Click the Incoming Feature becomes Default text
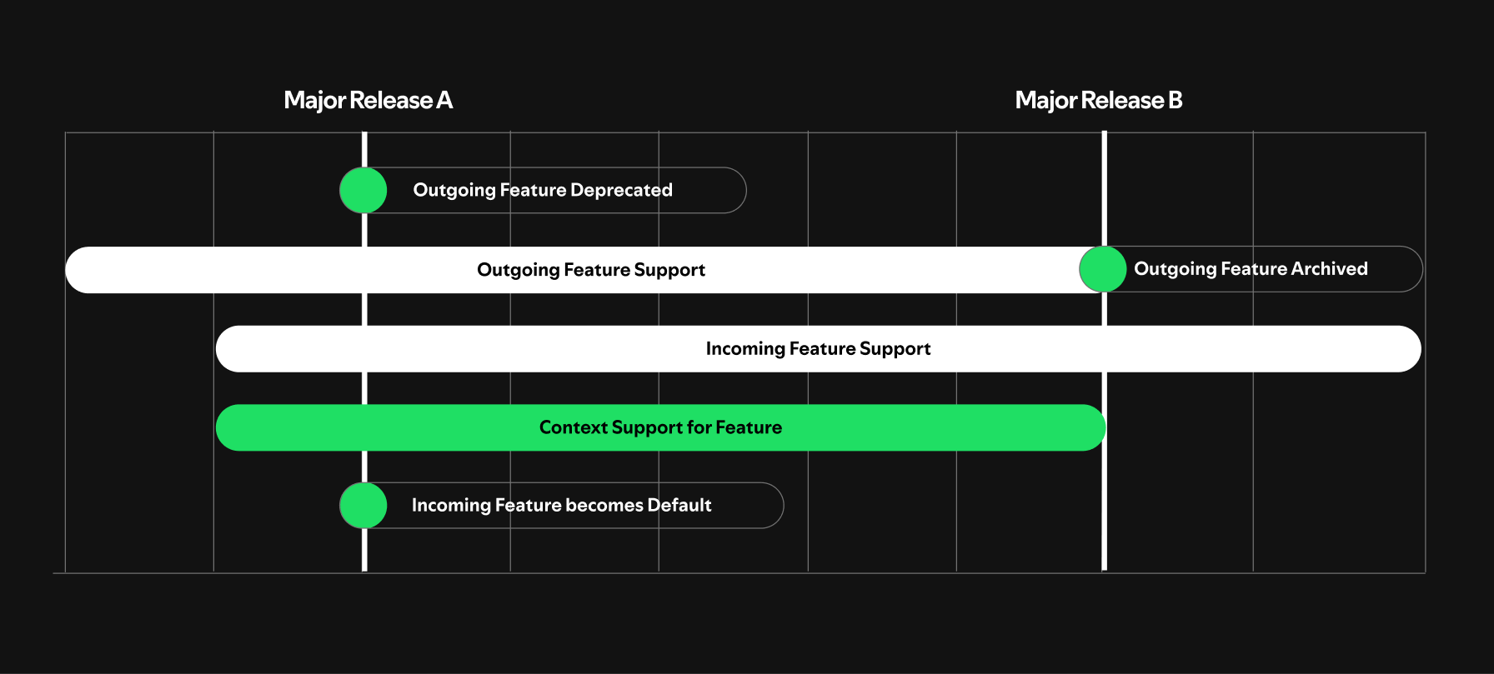The width and height of the screenshot is (1494, 674). click(561, 505)
